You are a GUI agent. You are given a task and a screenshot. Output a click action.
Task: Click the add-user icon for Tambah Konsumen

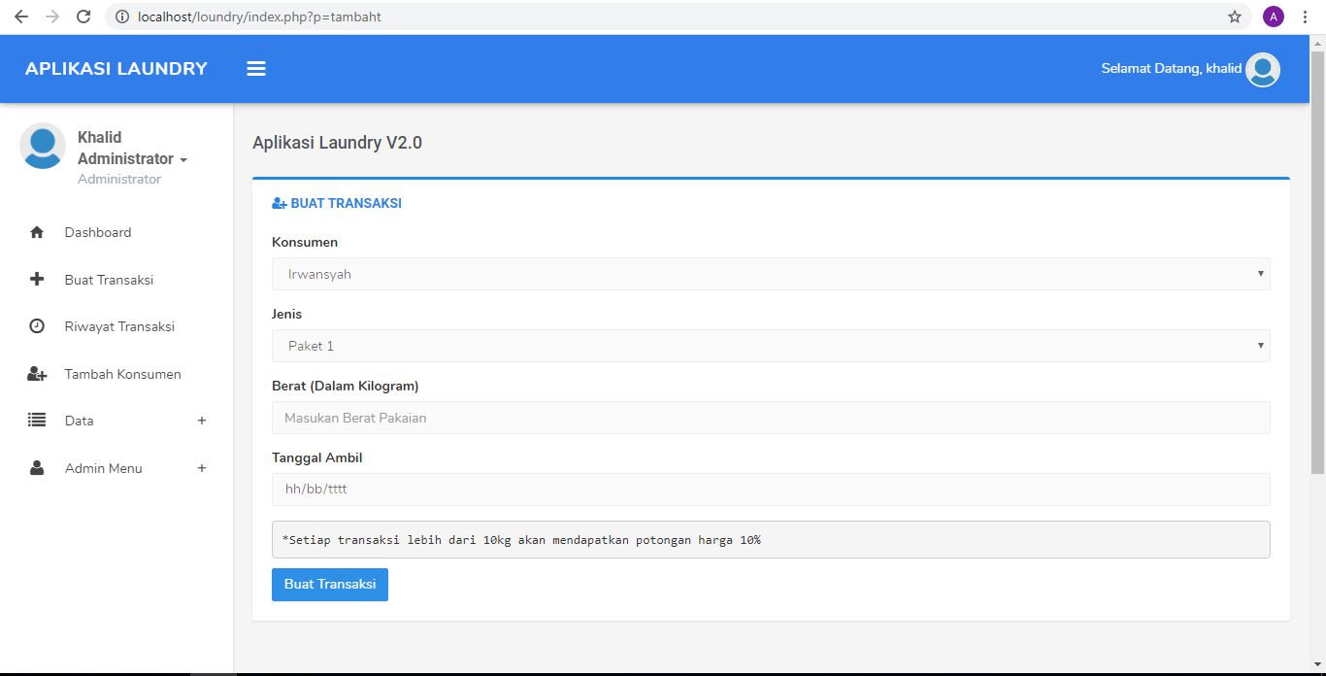(37, 374)
